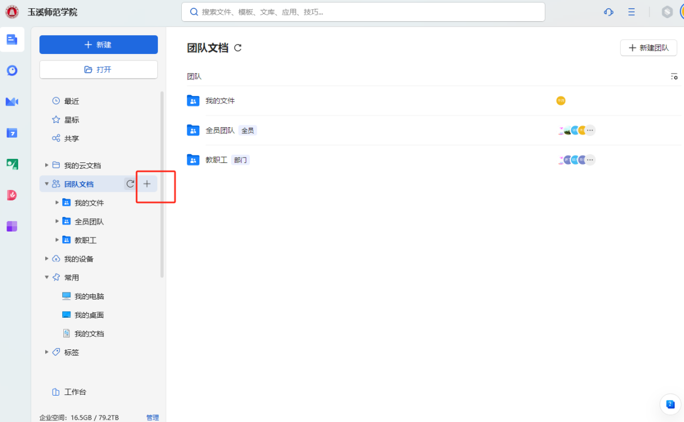Click the plus icon next to 团队文档 in sidebar
The width and height of the screenshot is (684, 422).
[147, 184]
